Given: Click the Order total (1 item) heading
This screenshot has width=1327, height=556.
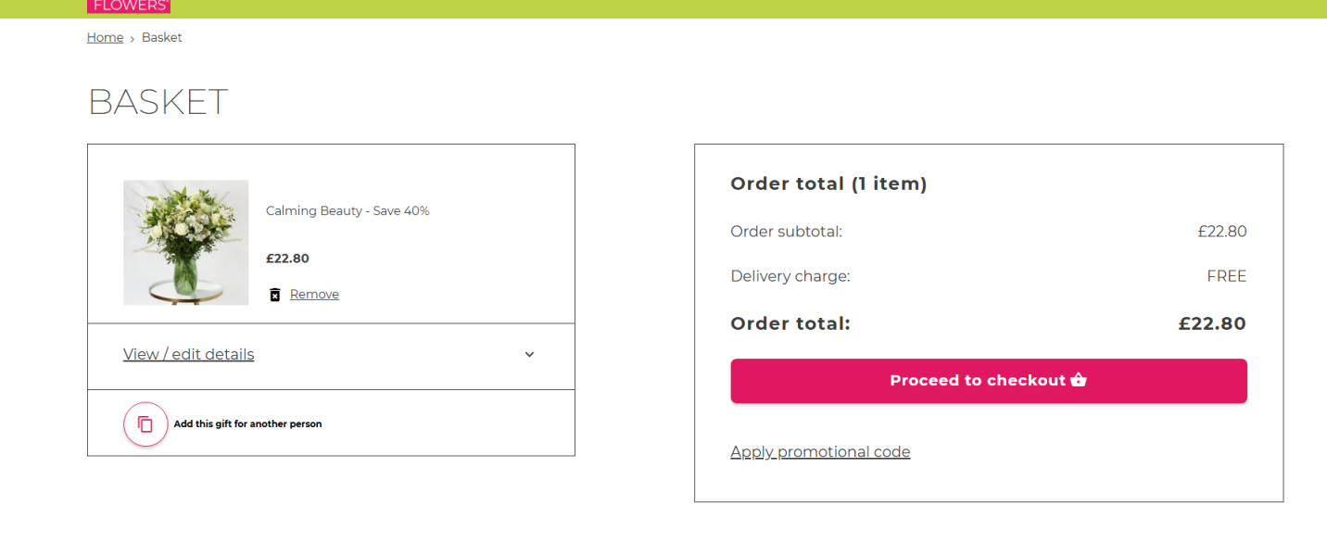Looking at the screenshot, I should click(x=828, y=183).
